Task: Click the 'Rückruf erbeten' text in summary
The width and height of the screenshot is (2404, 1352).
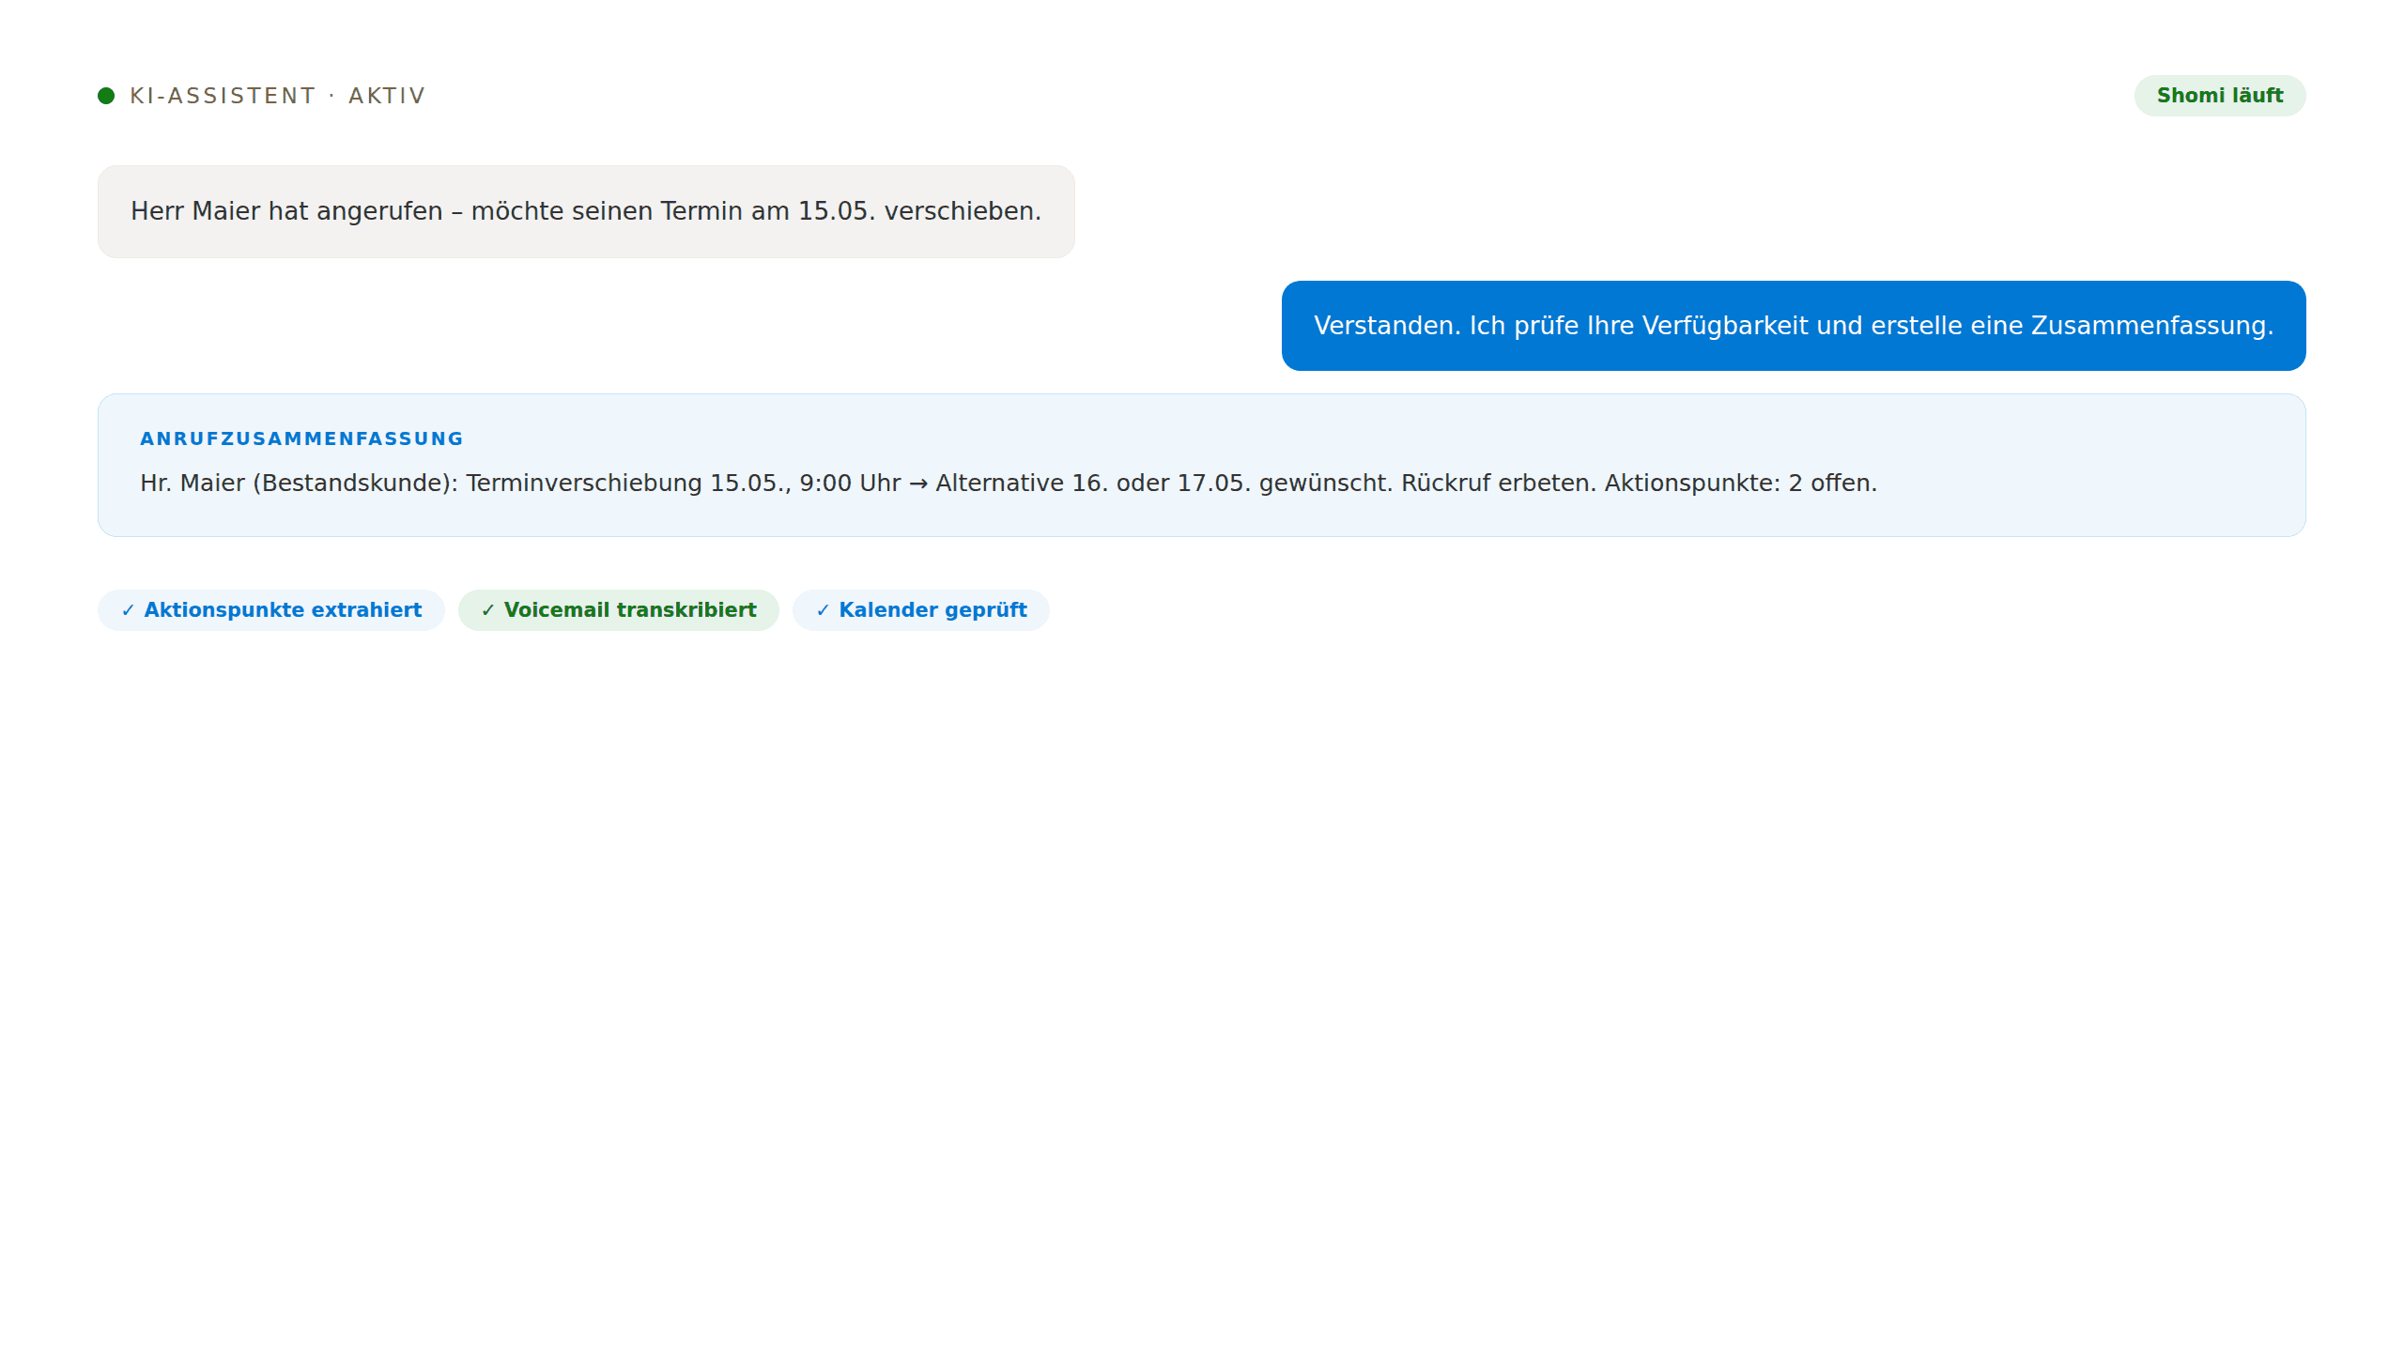Action: tap(1498, 484)
